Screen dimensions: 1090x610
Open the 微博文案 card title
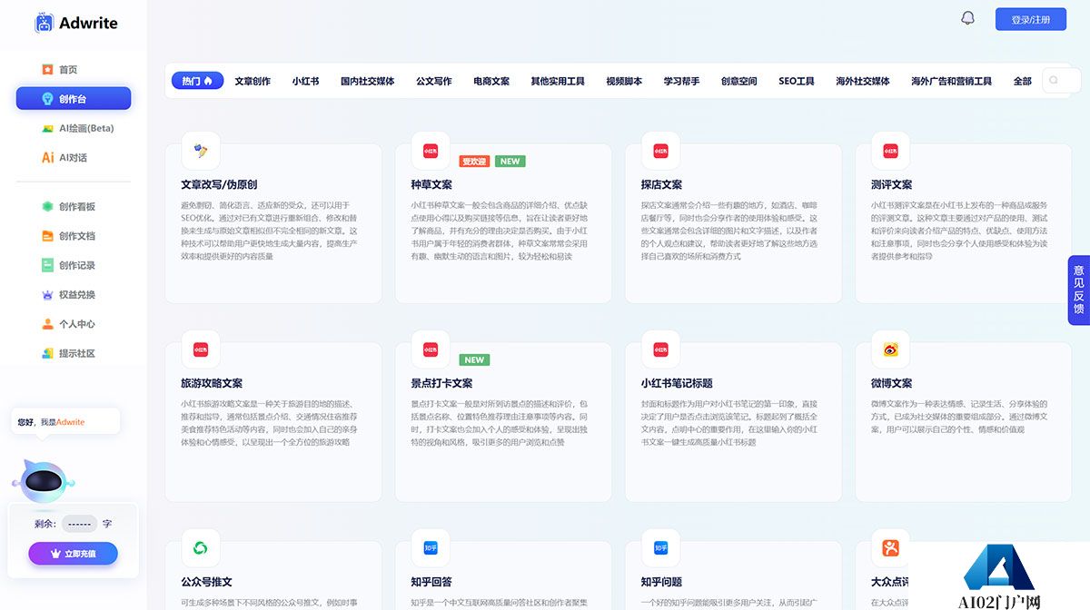[891, 383]
